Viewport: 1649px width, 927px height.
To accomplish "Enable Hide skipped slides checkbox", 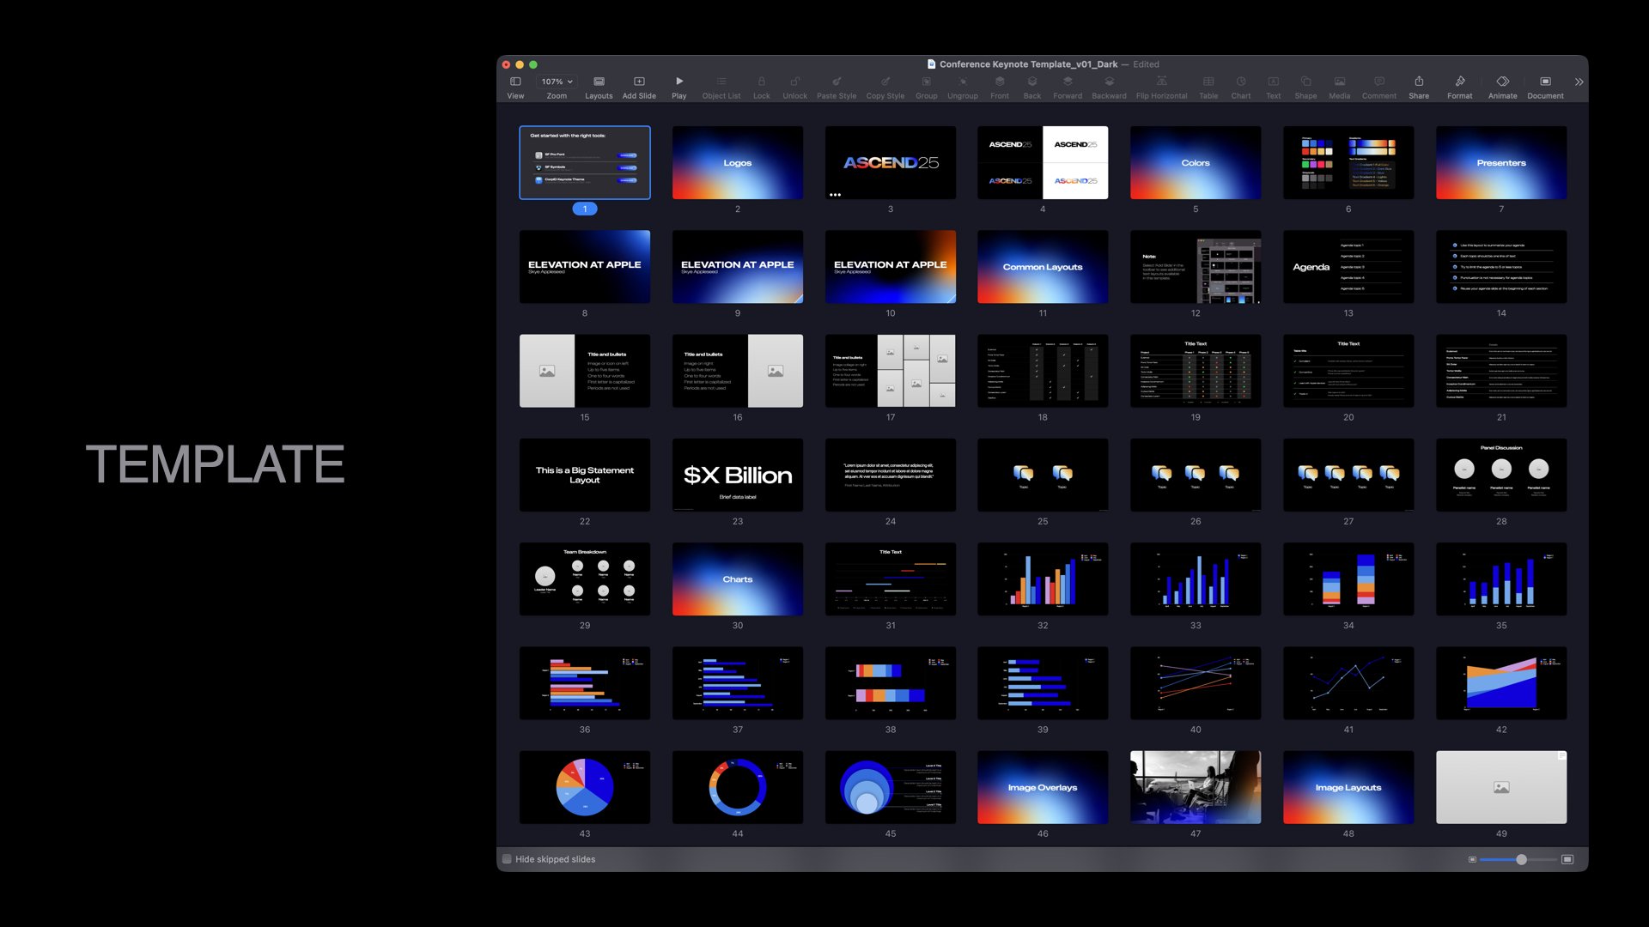I will (507, 859).
